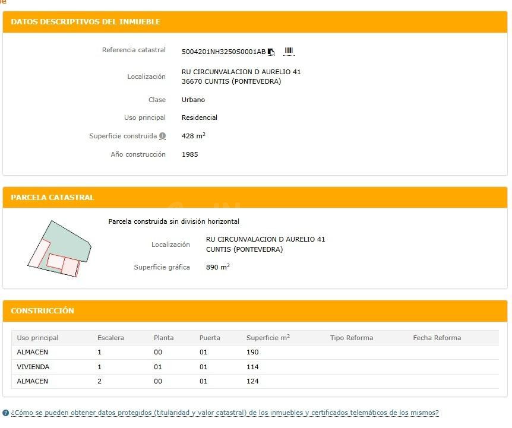This screenshot has width=512, height=428.
Task: Select the ALMACEN row with surface 190
Action: (x=255, y=353)
